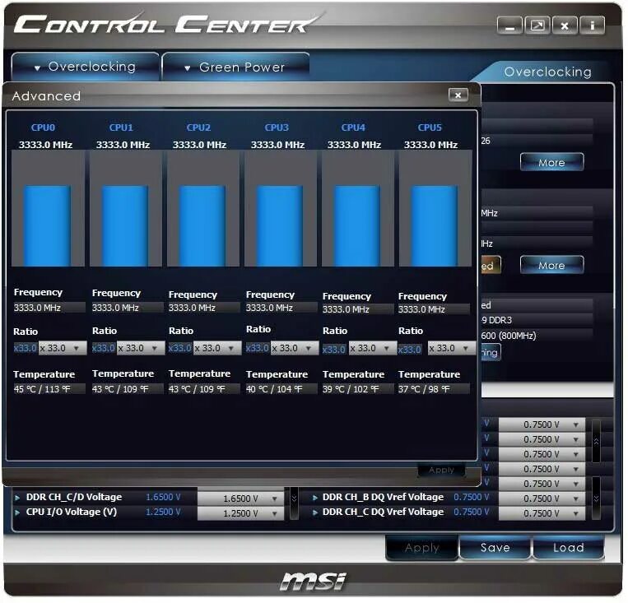Expand the DDR CH_B DQ Vref Voltage arrow

pos(314,498)
